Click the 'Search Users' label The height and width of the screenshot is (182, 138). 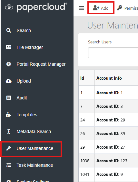(100, 42)
